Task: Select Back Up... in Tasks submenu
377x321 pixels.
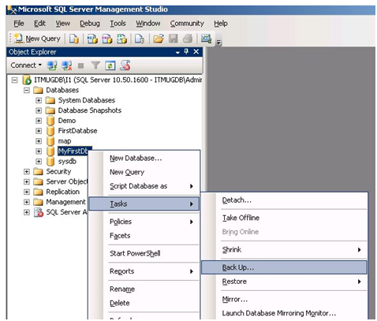Action: tap(284, 267)
